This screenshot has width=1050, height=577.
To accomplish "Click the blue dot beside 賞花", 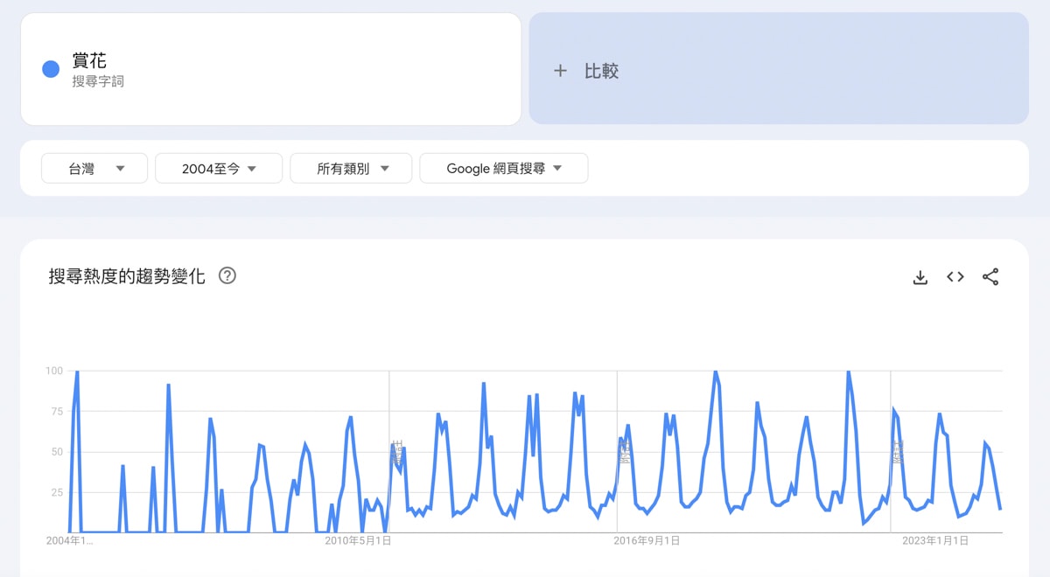I will (51, 69).
